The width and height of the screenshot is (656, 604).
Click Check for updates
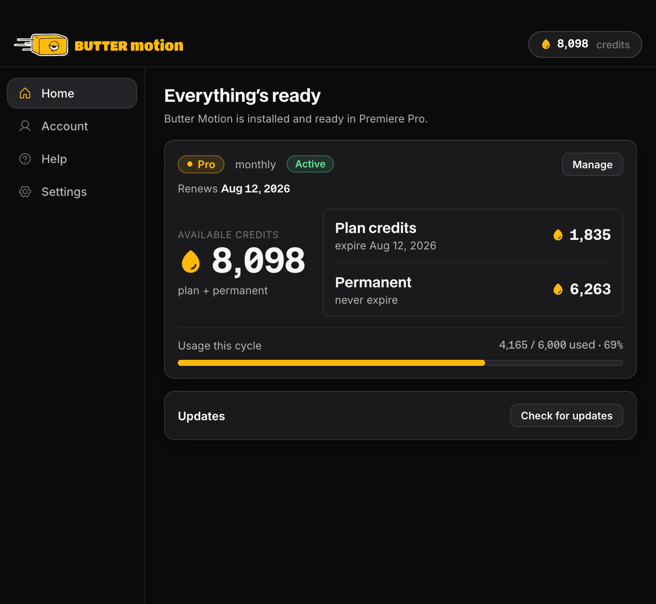tap(566, 415)
